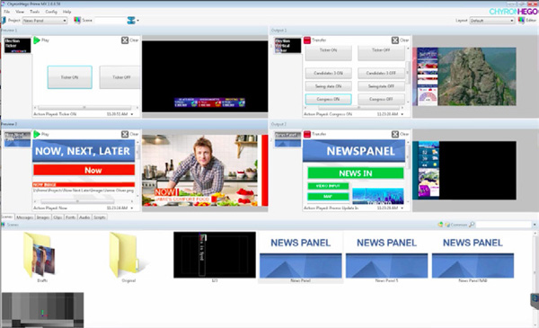This screenshot has width=539, height=328.
Task: Open the Editor icon at top right
Action: (521, 21)
